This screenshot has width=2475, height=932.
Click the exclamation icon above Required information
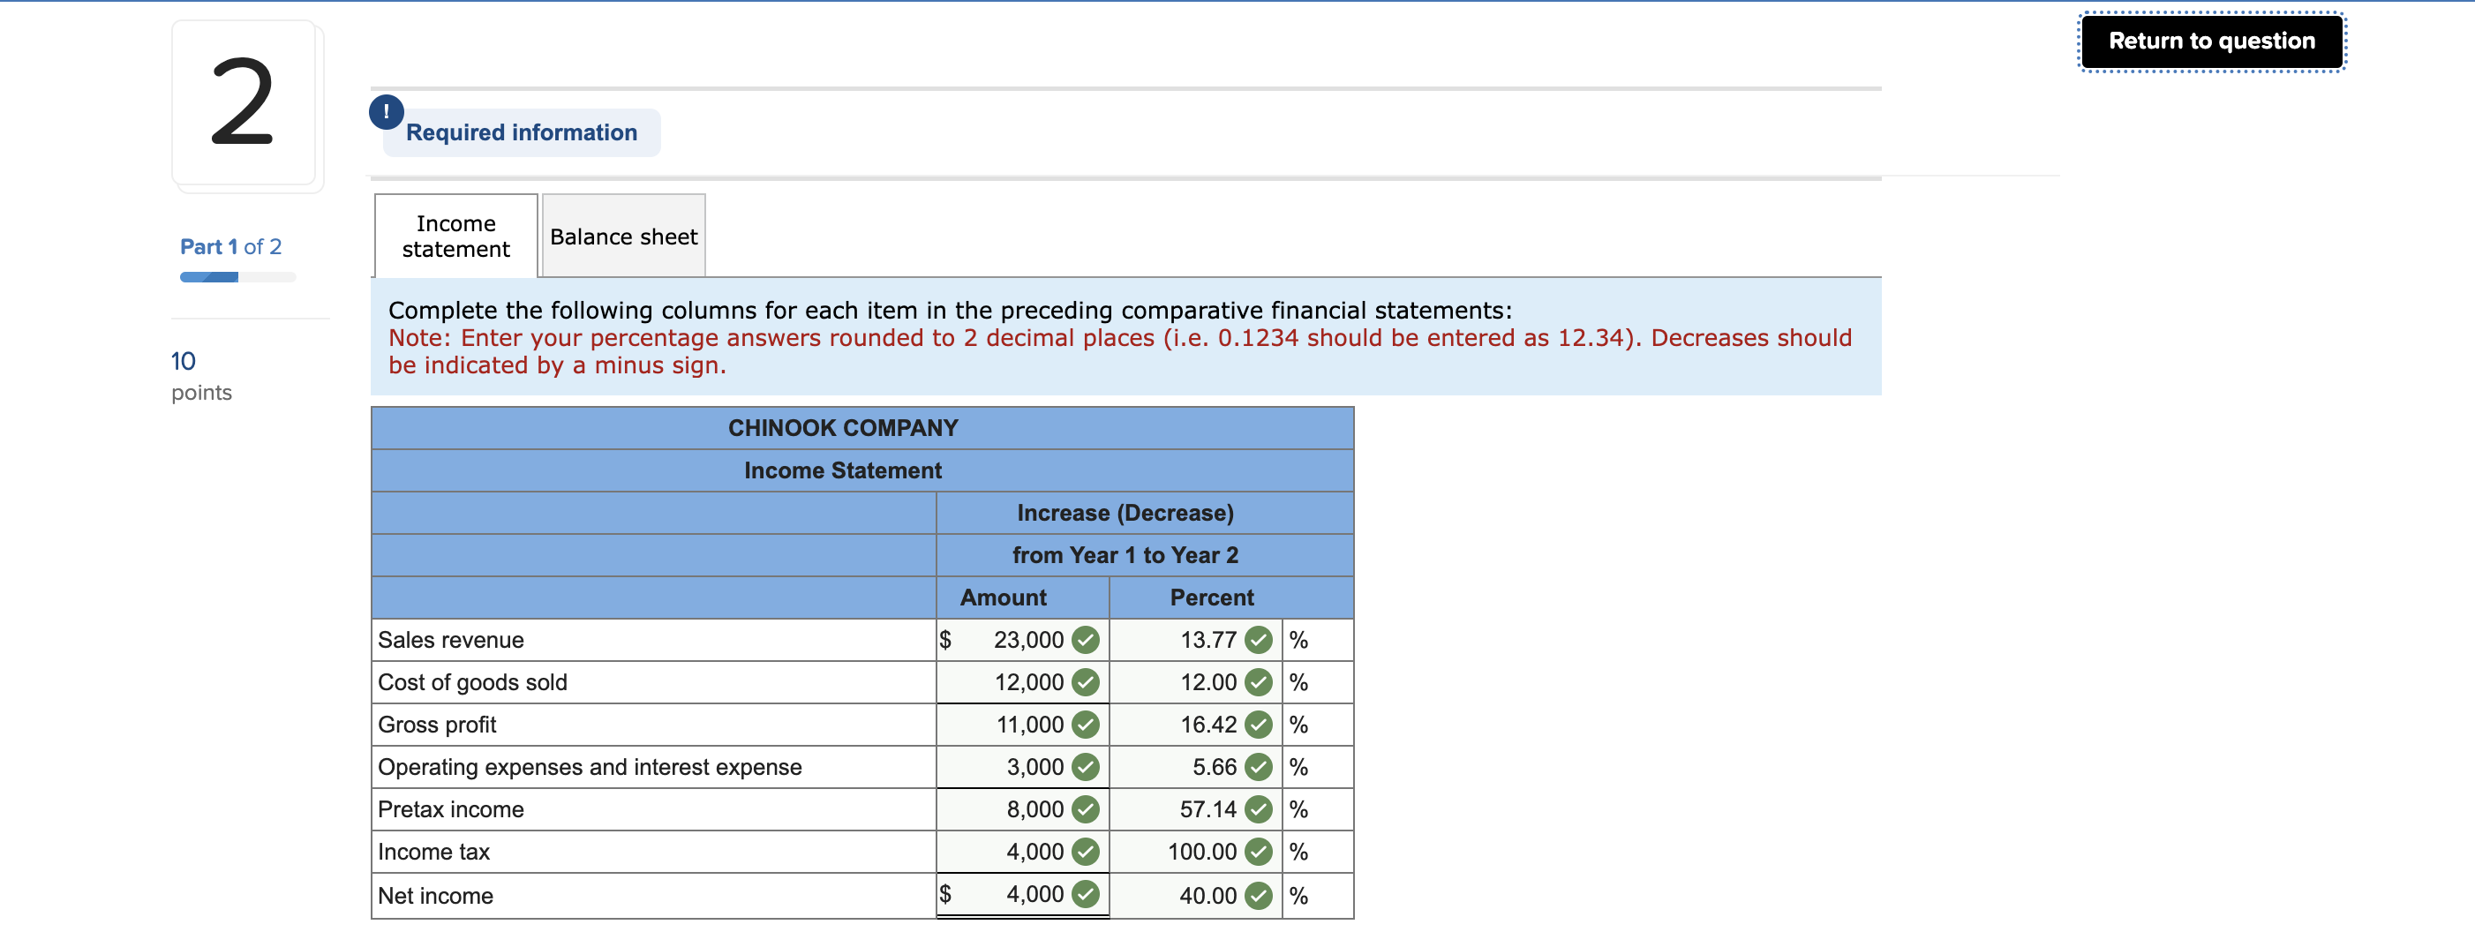tap(387, 111)
